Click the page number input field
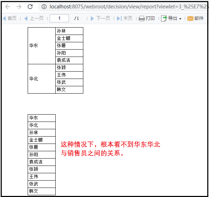This screenshot has height=197, width=209. coord(59,18)
